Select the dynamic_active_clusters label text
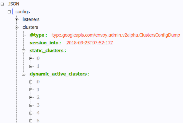 pyautogui.click(x=59, y=74)
